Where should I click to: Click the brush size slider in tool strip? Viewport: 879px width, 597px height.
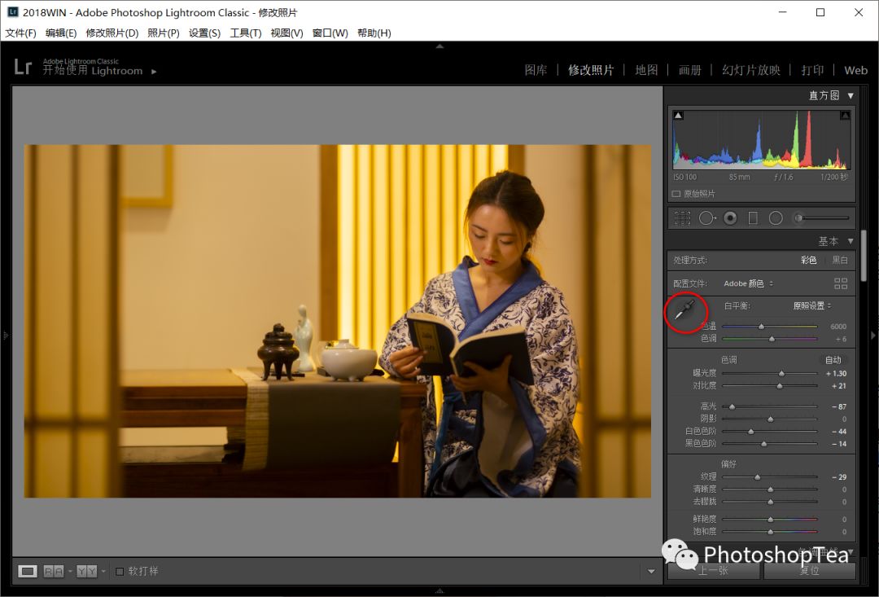(822, 218)
